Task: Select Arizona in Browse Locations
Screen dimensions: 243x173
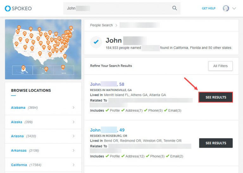Action: click(17, 136)
